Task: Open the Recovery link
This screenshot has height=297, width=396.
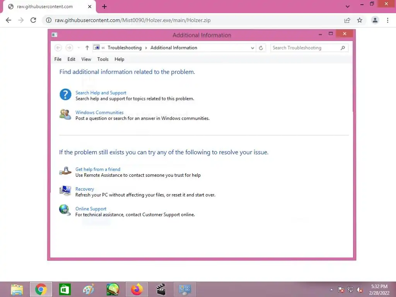Action: (85, 189)
